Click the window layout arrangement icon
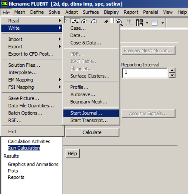This screenshot has width=188, height=194. 139,23
